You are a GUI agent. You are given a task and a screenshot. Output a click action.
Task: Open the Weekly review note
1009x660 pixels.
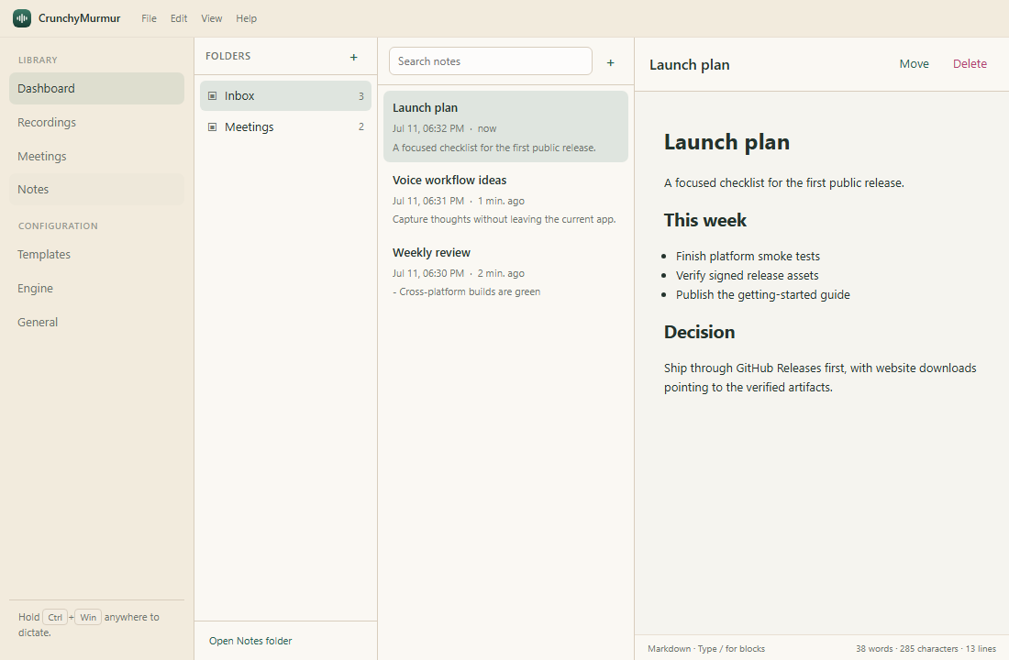[x=505, y=271]
